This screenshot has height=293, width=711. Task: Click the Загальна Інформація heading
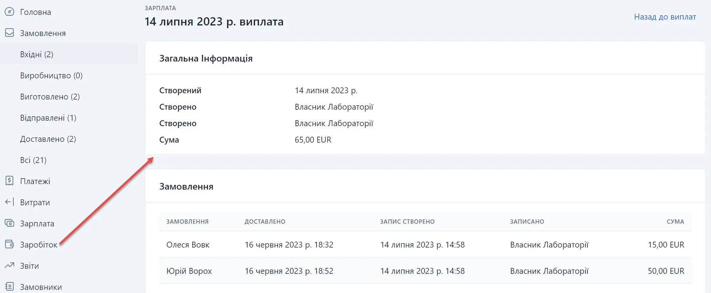(206, 58)
